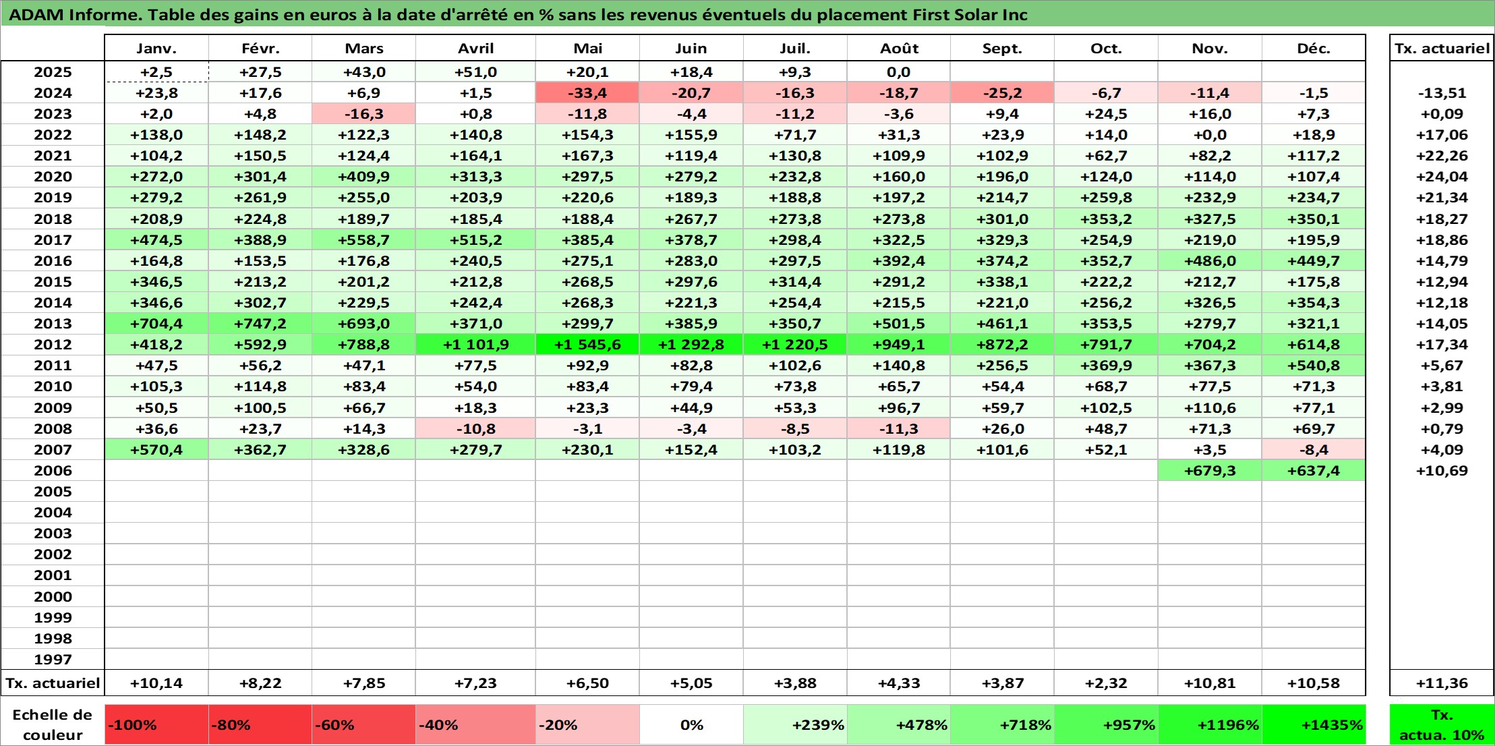Image resolution: width=1495 pixels, height=746 pixels.
Task: Select the Oct. column header
Action: point(1106,49)
